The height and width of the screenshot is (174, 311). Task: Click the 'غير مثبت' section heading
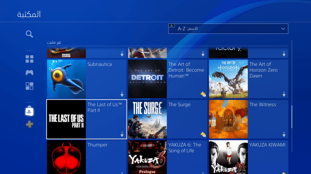[x=54, y=42]
